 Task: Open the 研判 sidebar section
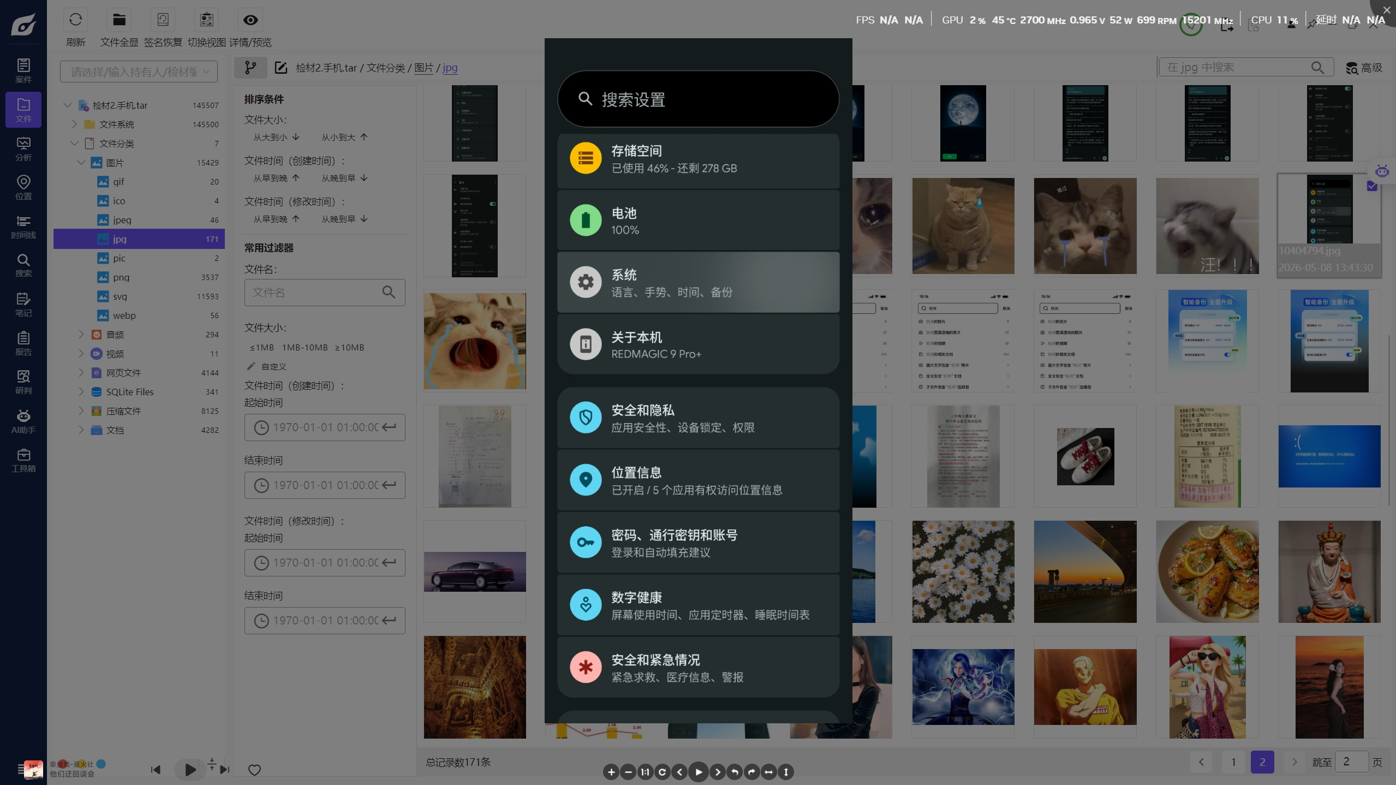point(23,382)
